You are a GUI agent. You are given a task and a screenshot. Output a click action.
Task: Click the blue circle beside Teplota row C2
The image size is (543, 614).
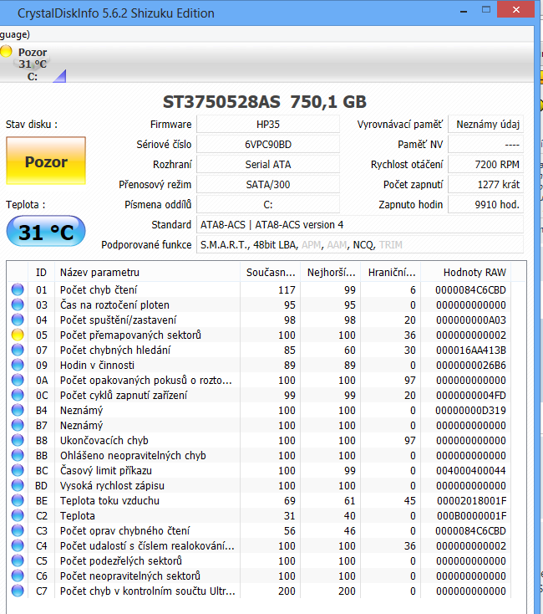click(x=18, y=516)
